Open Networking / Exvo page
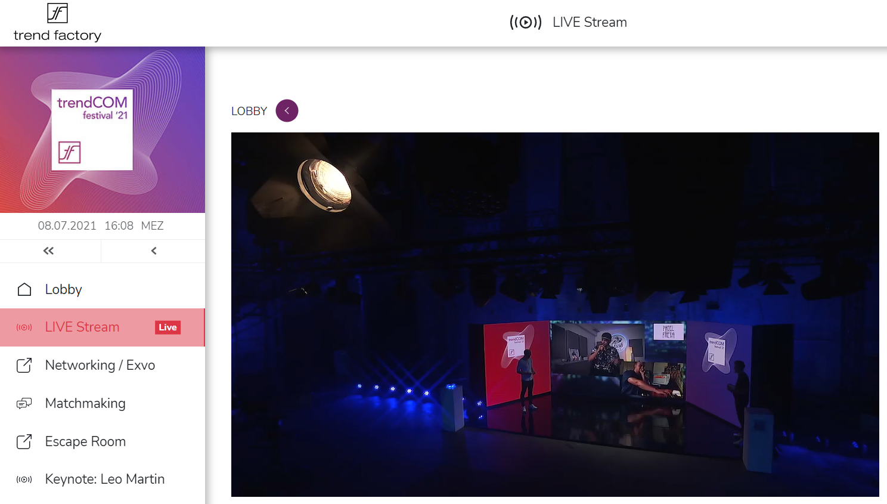This screenshot has height=504, width=887. [103, 365]
